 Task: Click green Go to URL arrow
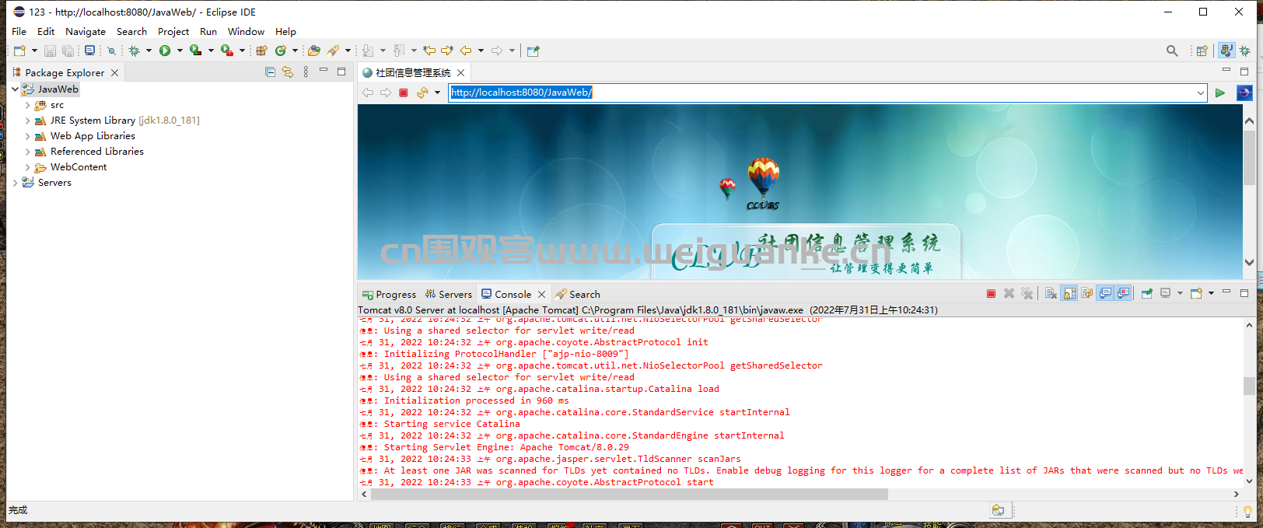pos(1220,93)
